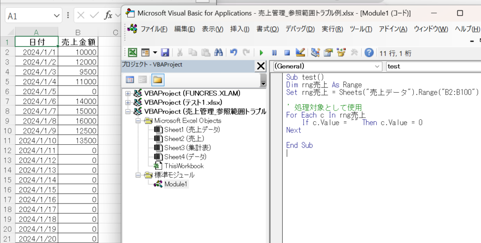Open the 表示(V) menu

[212, 29]
